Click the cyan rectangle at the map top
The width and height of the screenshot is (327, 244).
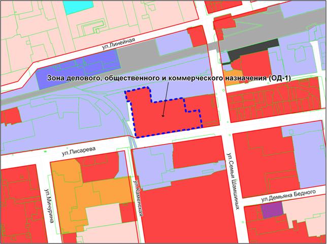[79, 6]
